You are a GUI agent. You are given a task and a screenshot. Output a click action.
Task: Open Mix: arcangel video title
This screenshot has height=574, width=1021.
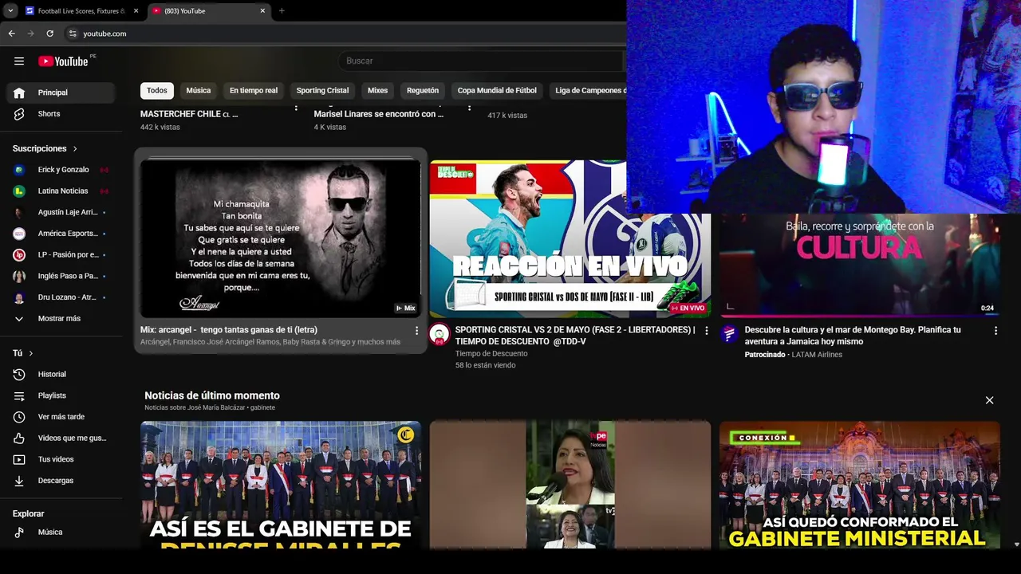(x=229, y=330)
